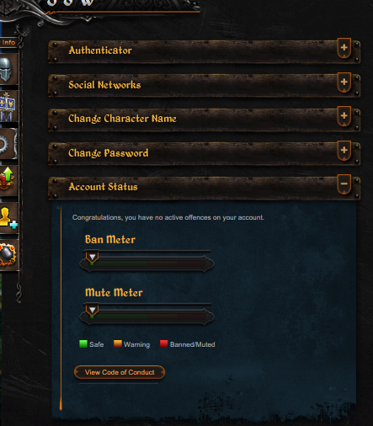Open the fiery stone sidebar icon

pyautogui.click(x=8, y=255)
